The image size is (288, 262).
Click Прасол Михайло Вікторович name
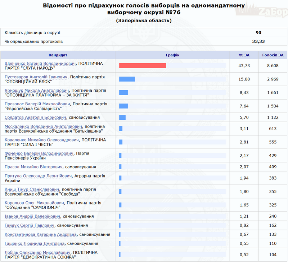[x=34, y=167]
